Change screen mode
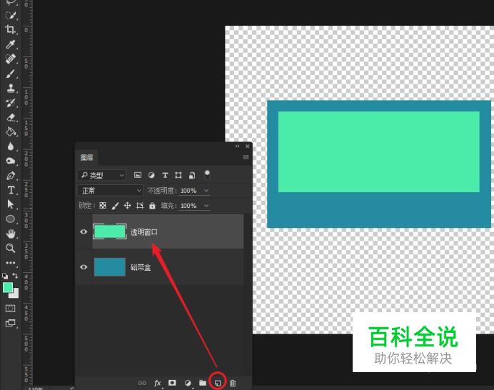This screenshot has width=494, height=390. tap(11, 323)
